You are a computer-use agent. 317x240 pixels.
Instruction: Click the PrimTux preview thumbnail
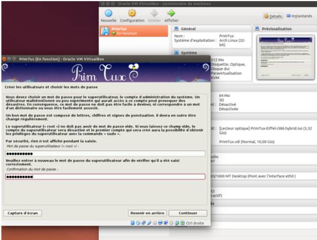tap(285, 57)
